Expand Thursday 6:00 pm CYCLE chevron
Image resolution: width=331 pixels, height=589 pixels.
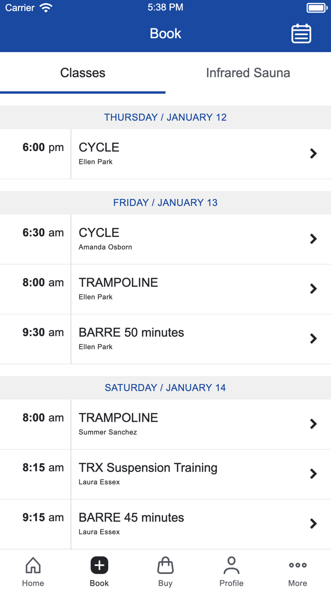[313, 153]
